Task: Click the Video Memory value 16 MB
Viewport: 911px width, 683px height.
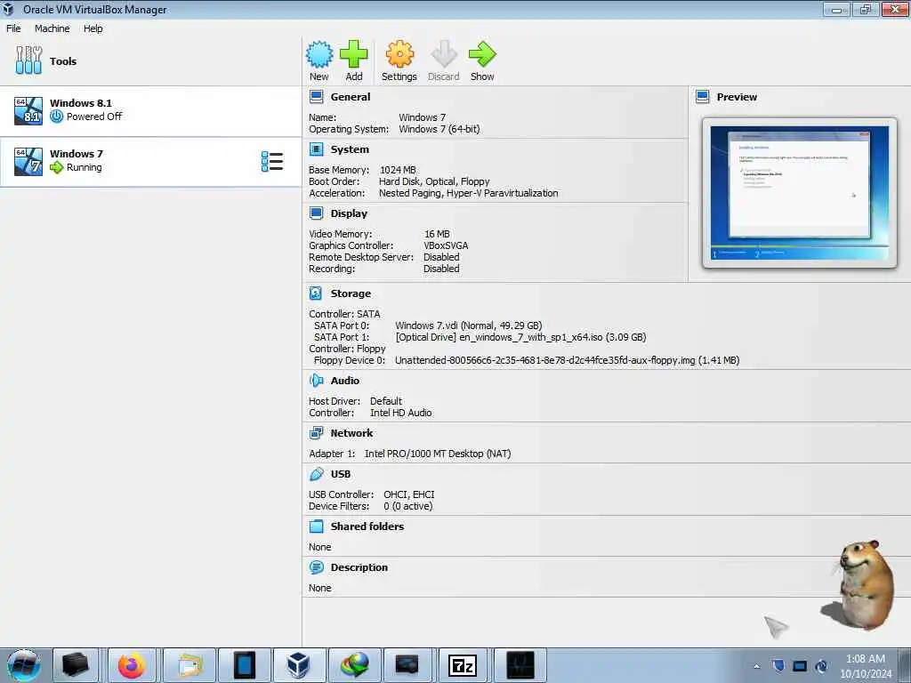Action: click(x=437, y=234)
